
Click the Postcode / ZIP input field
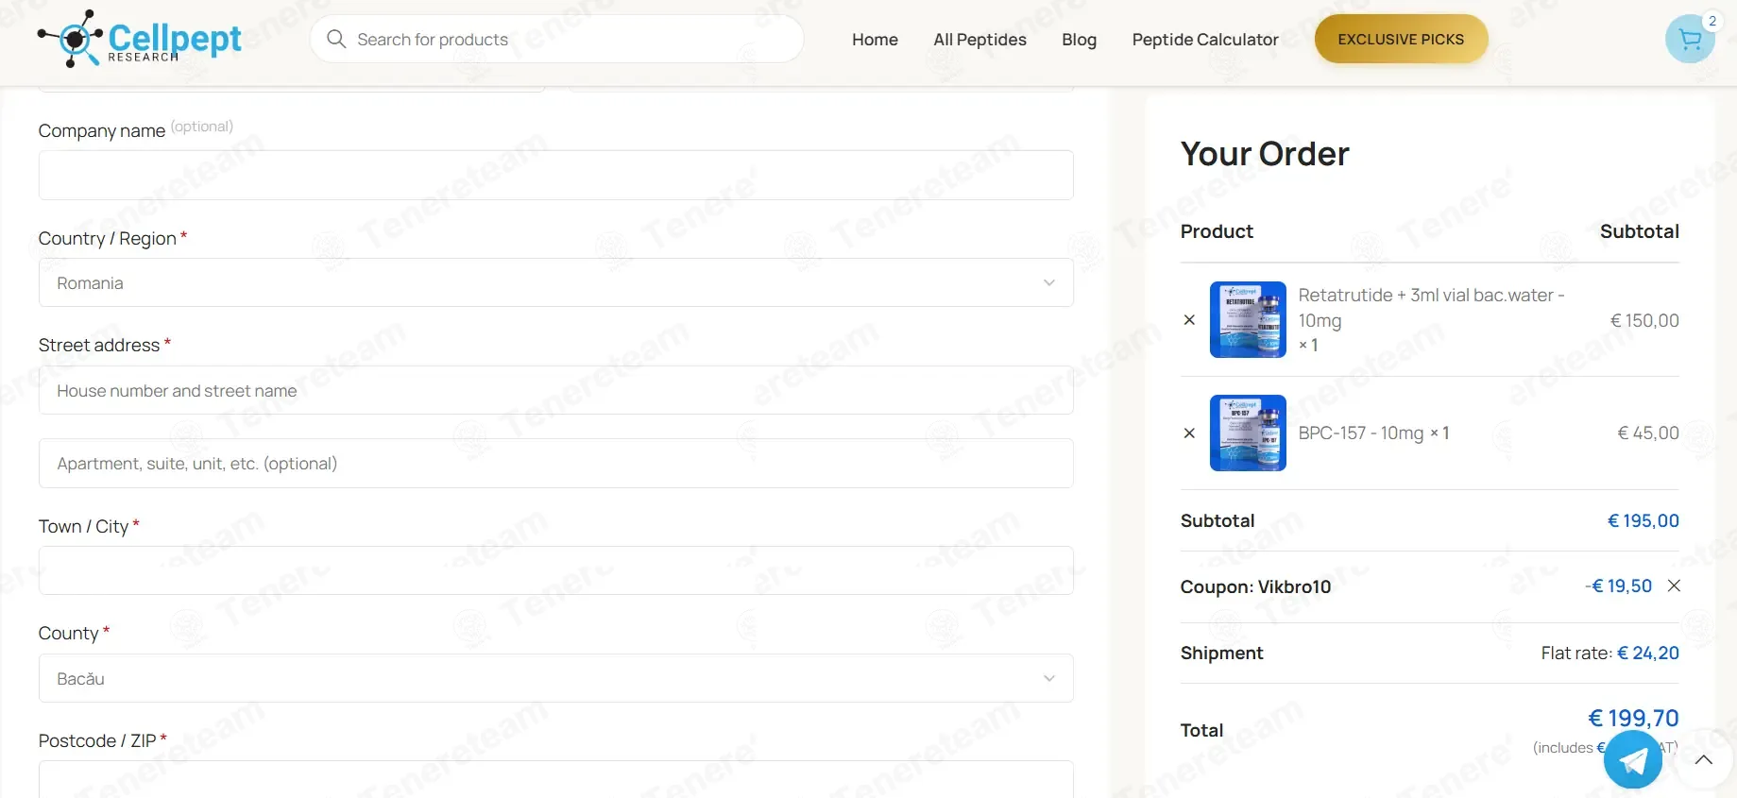(556, 779)
